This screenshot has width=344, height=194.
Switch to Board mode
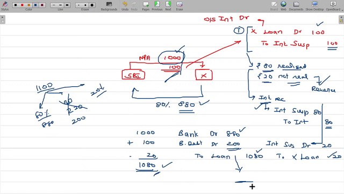pos(274,6)
